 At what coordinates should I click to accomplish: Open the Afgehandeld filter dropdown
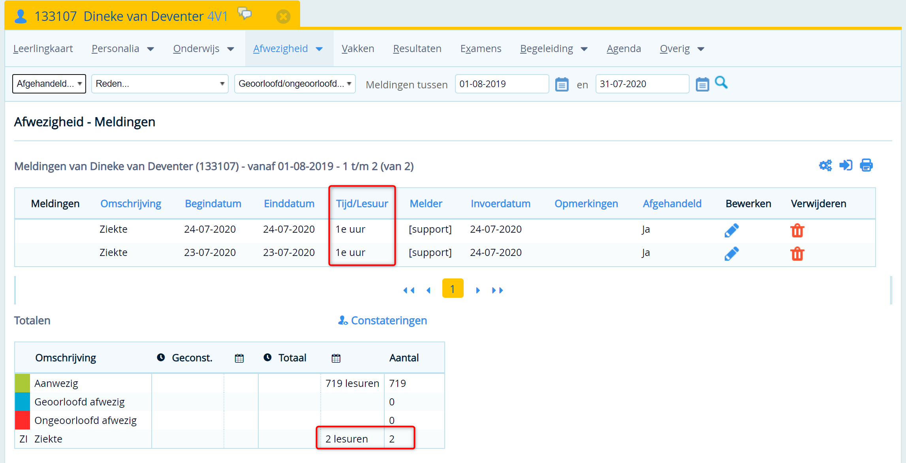click(49, 84)
